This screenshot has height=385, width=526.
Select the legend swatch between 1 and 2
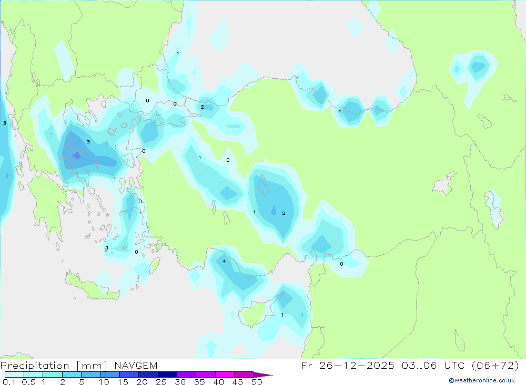[x=53, y=374]
